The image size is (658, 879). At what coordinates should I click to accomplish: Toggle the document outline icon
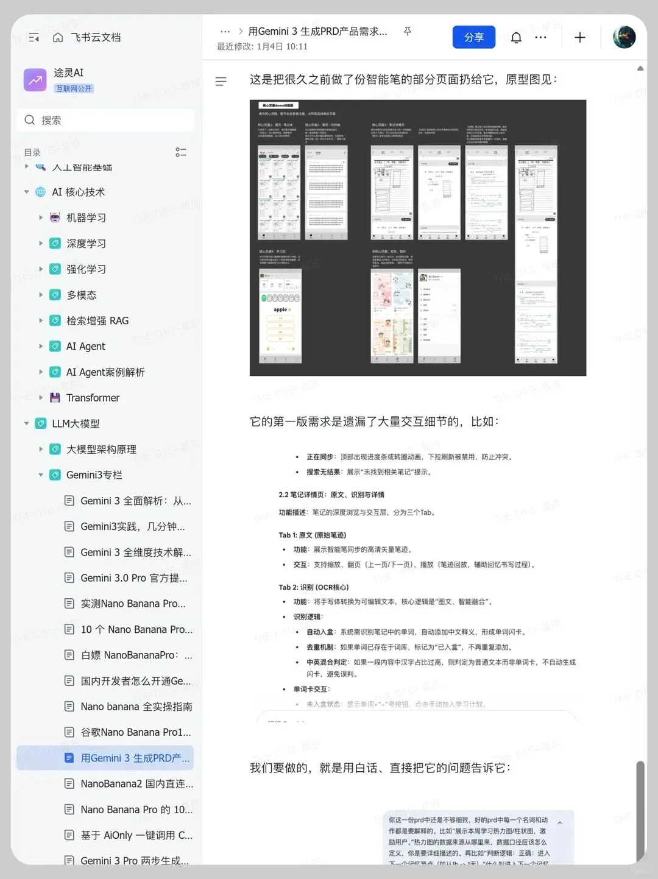[221, 81]
